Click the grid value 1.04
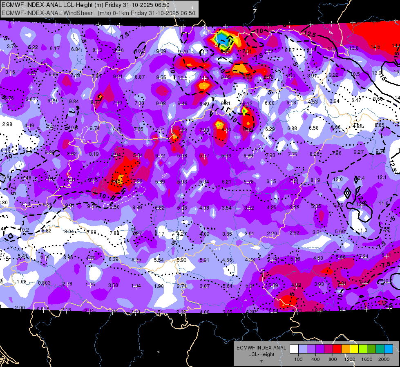Image resolution: width=400 pixels, height=367 pixels. click(x=136, y=286)
